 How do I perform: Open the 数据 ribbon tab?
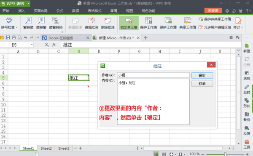pos(75,11)
